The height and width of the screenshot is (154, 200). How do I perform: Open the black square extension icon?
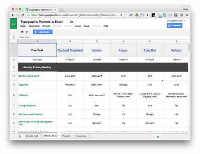click(153, 15)
